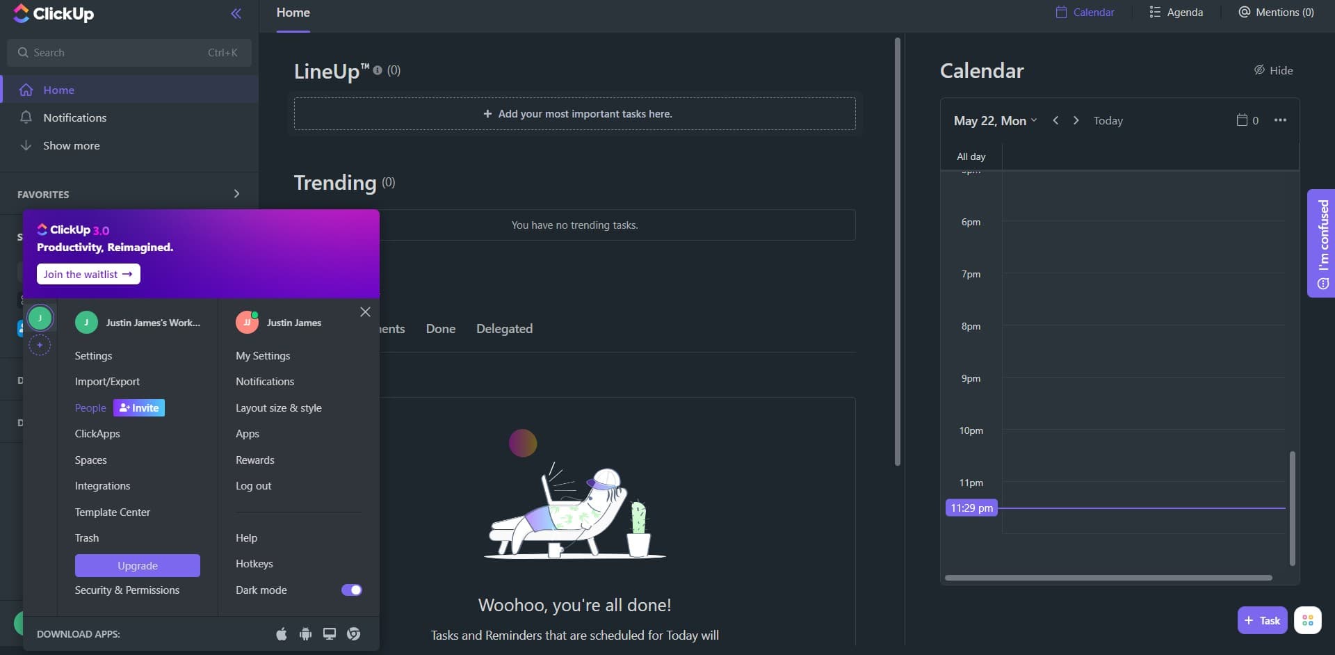Expand Show more in sidebar
This screenshot has height=655, width=1335.
(71, 146)
